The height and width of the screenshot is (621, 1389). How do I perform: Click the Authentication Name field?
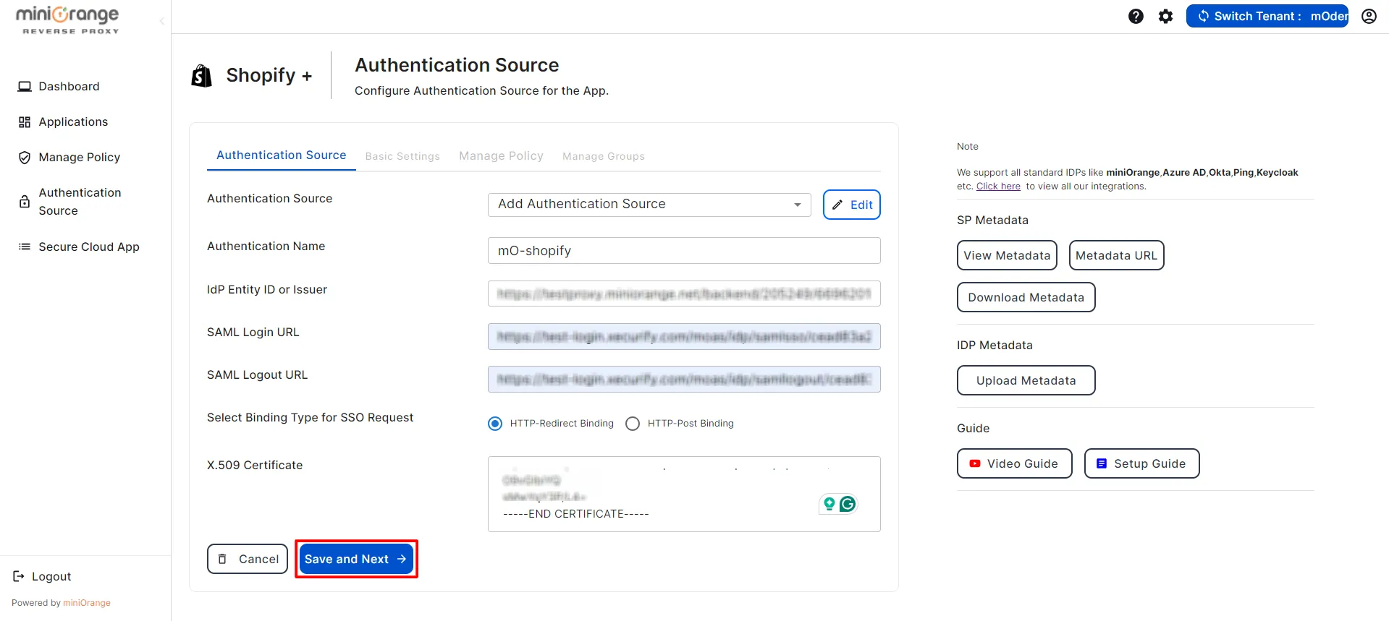point(684,251)
